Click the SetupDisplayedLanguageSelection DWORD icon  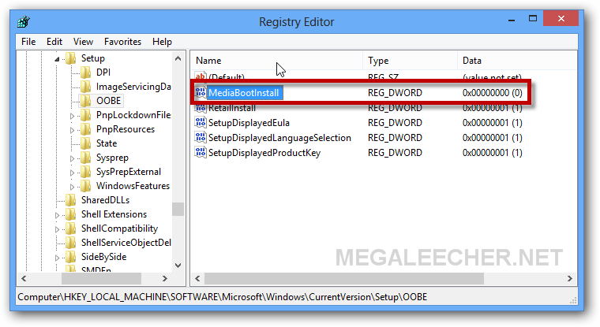[201, 138]
